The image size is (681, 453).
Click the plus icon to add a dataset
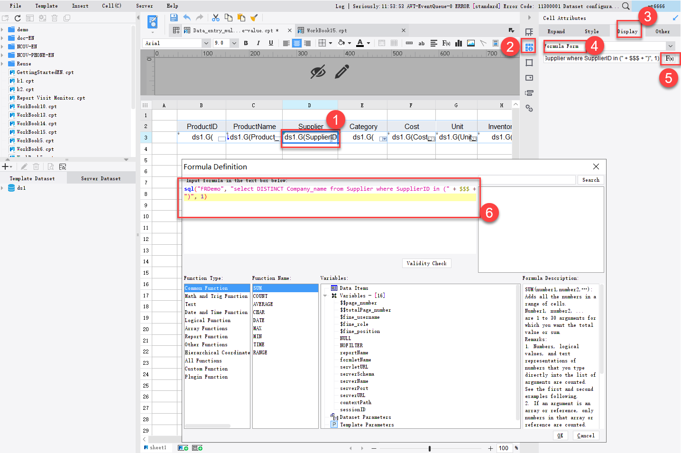5,166
